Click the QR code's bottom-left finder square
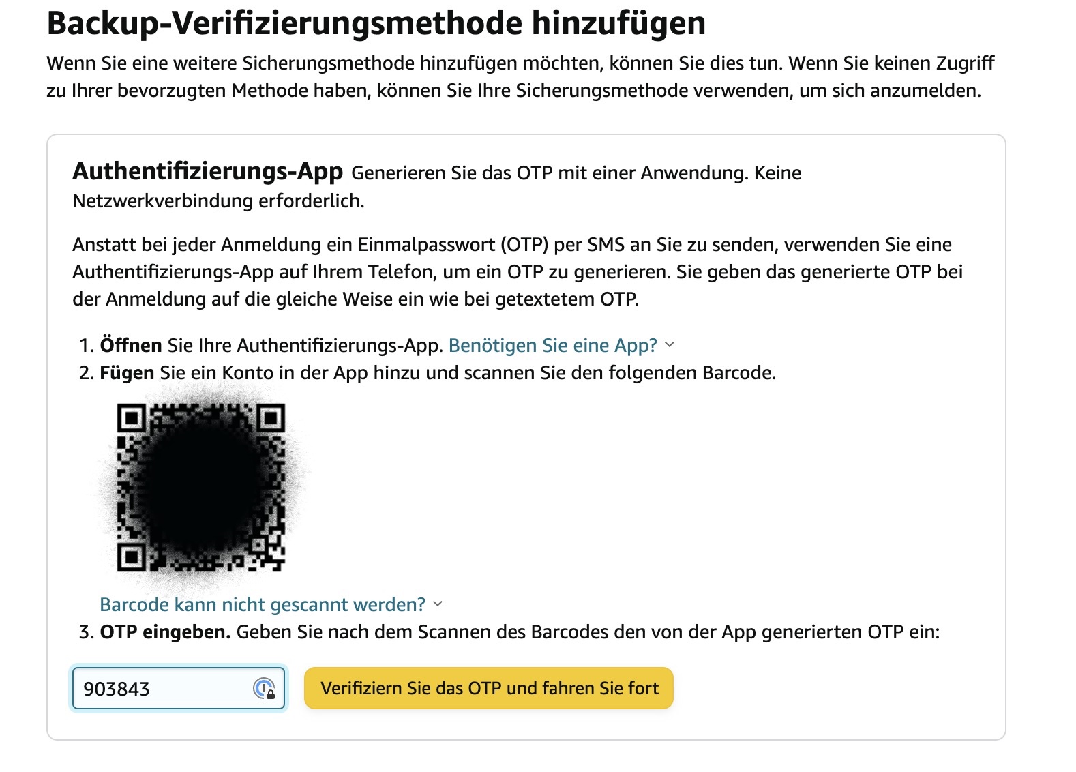 pos(131,558)
